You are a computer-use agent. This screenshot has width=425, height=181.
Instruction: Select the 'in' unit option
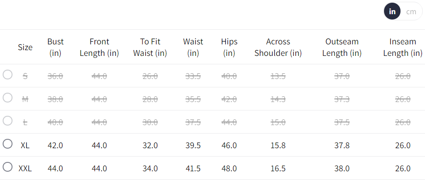392,12
